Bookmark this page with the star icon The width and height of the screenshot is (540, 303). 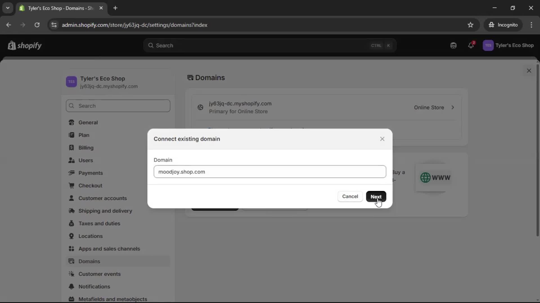click(x=471, y=25)
